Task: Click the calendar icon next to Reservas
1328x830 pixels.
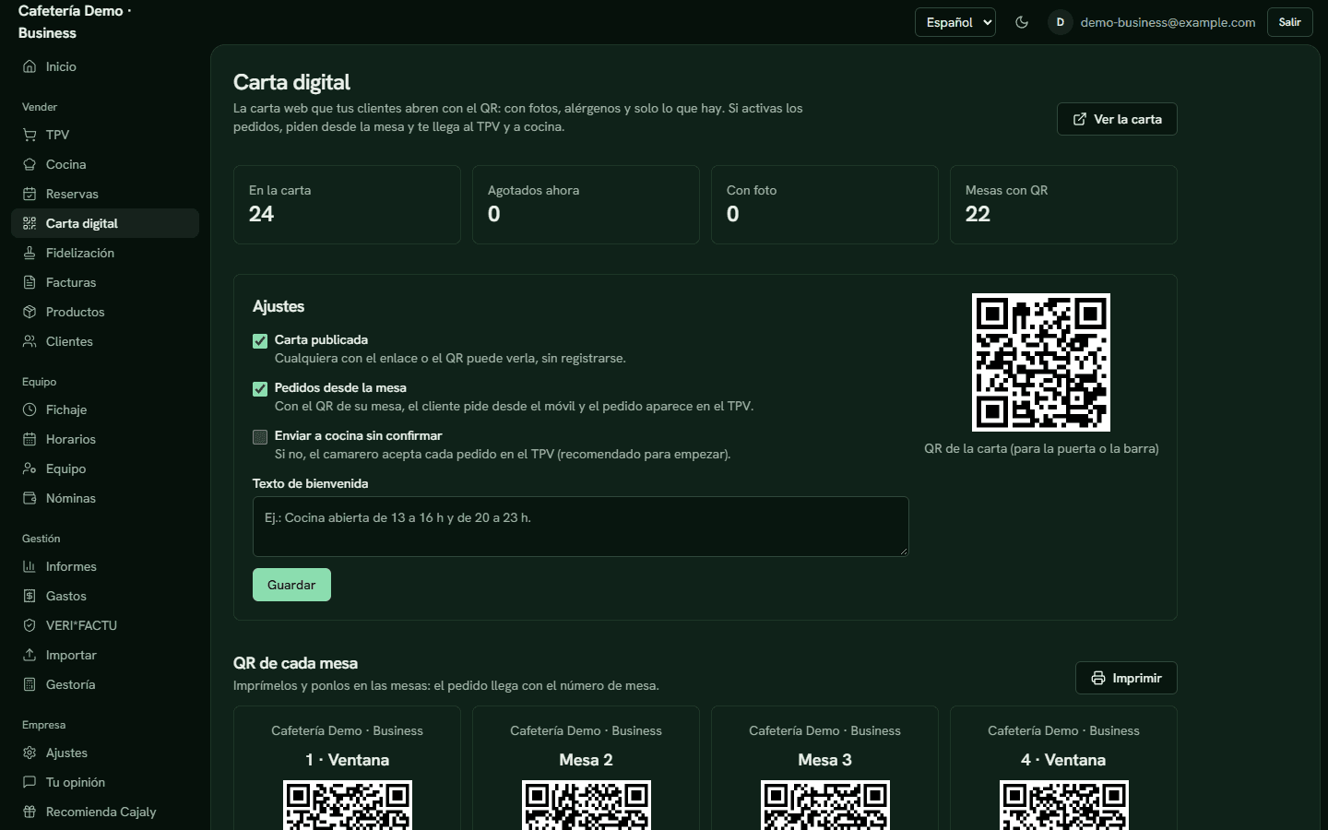Action: 30,194
